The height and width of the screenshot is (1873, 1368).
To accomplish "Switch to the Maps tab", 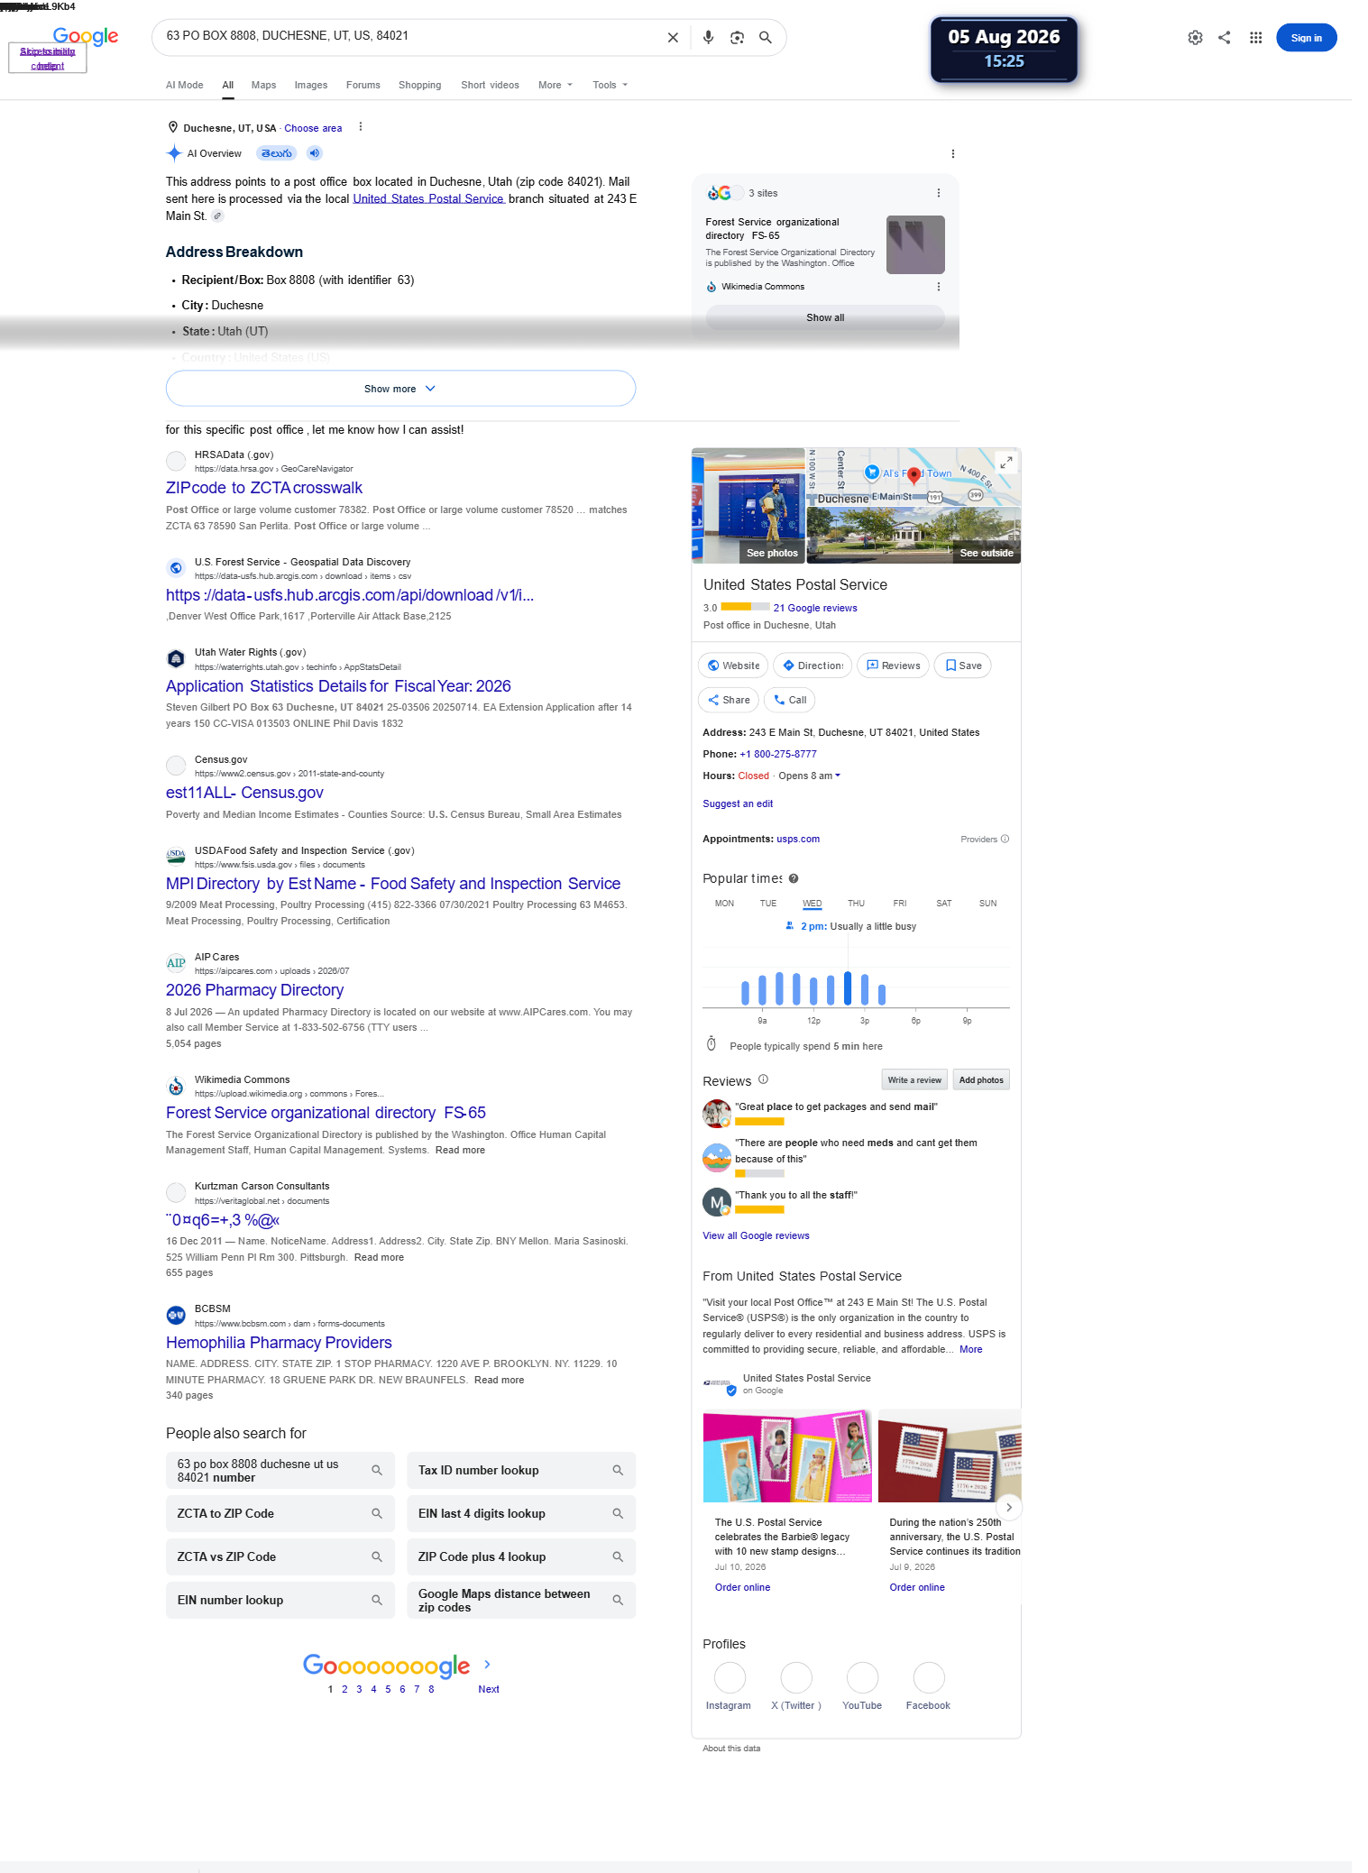I will coord(263,86).
